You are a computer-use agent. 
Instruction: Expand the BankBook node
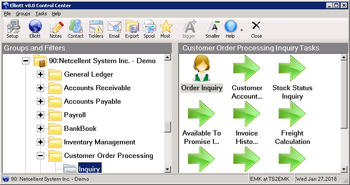40,128
